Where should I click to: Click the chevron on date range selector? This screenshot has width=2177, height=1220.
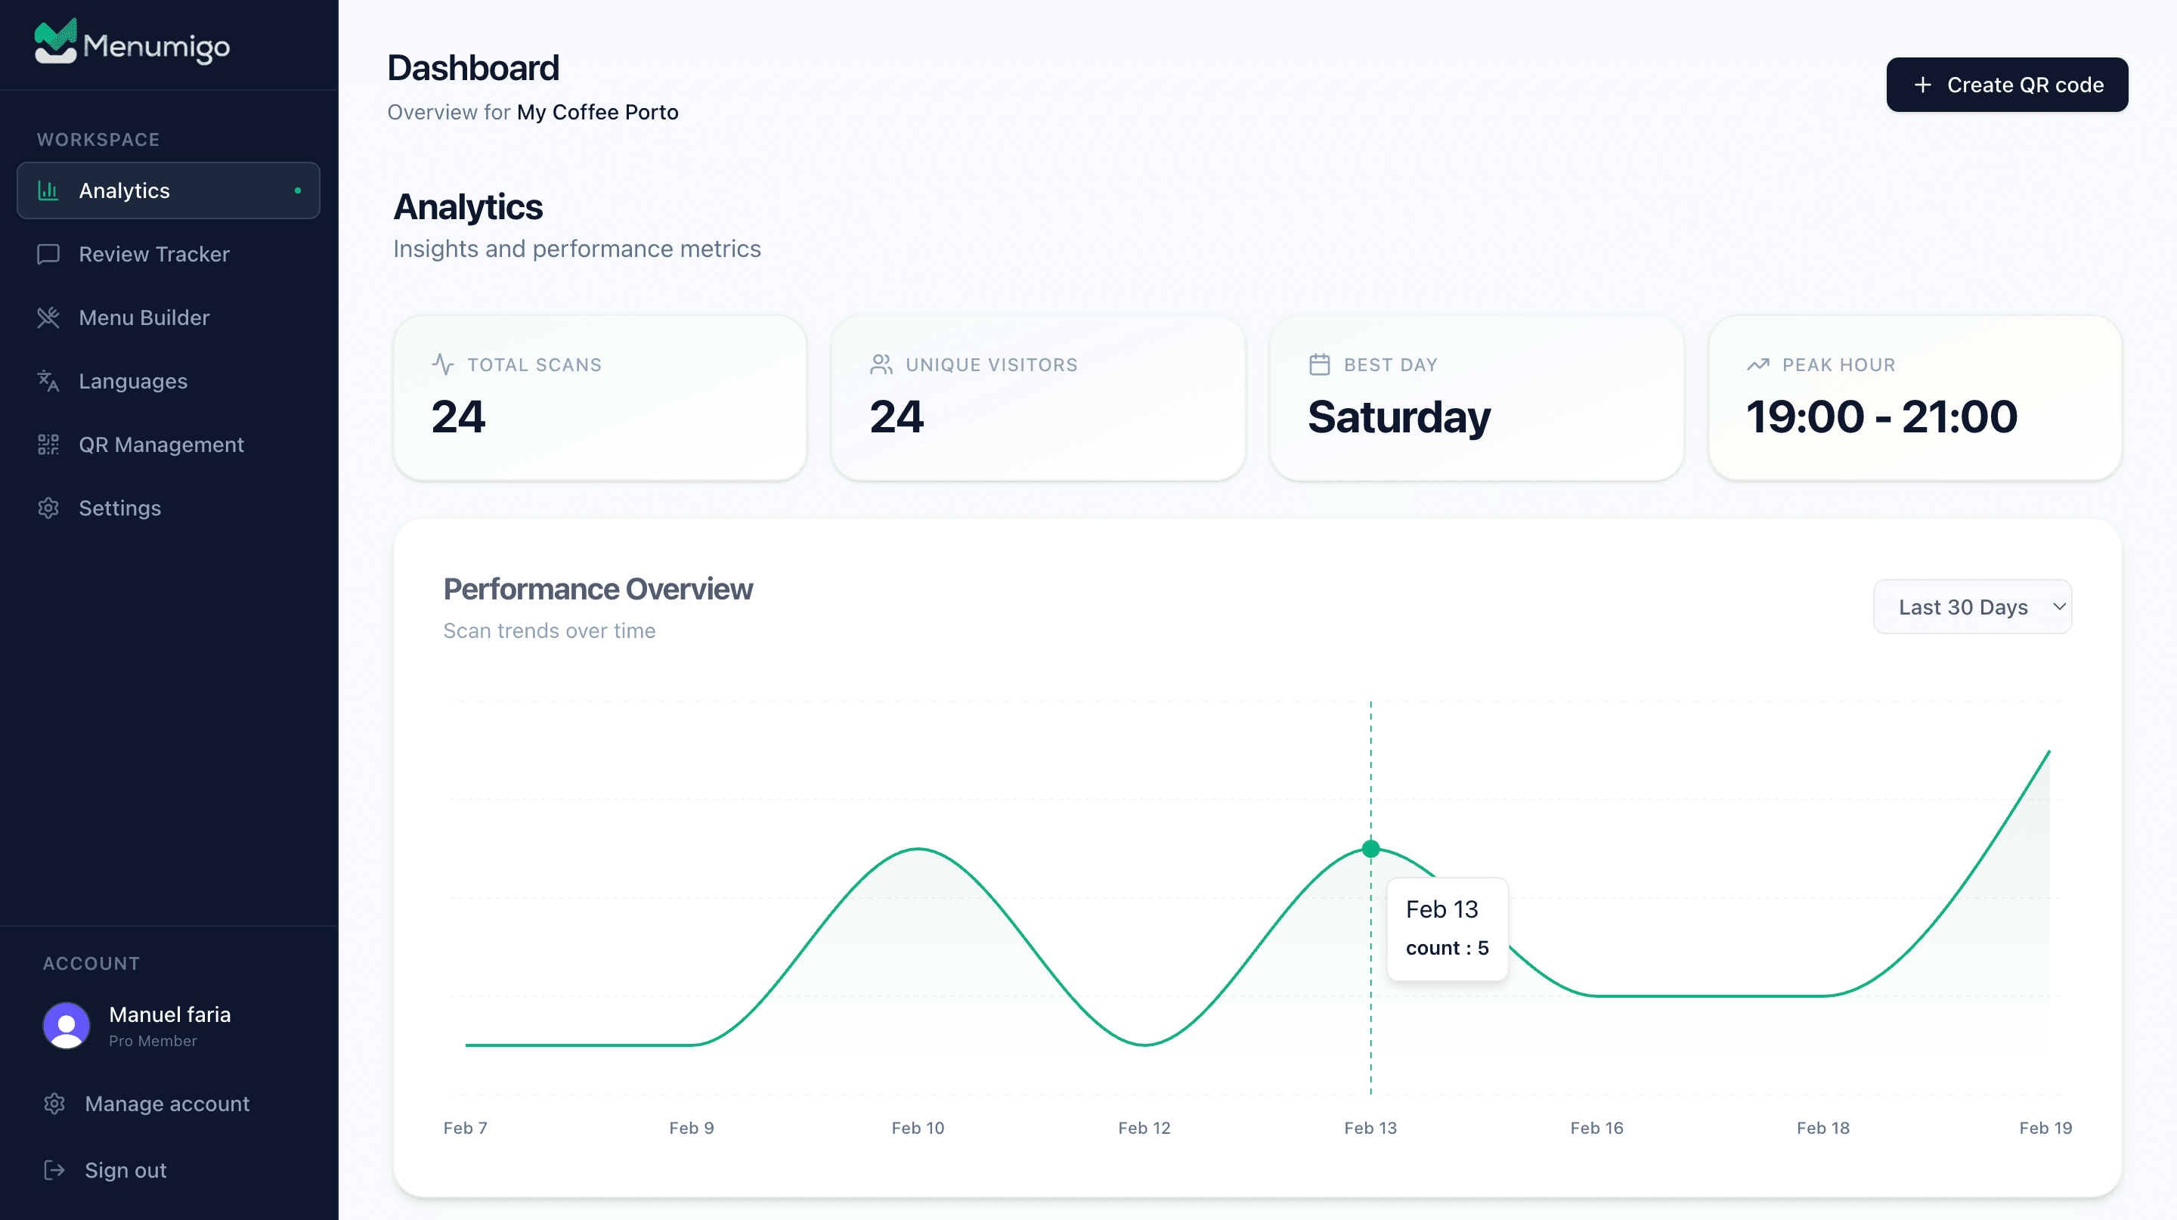[2058, 607]
